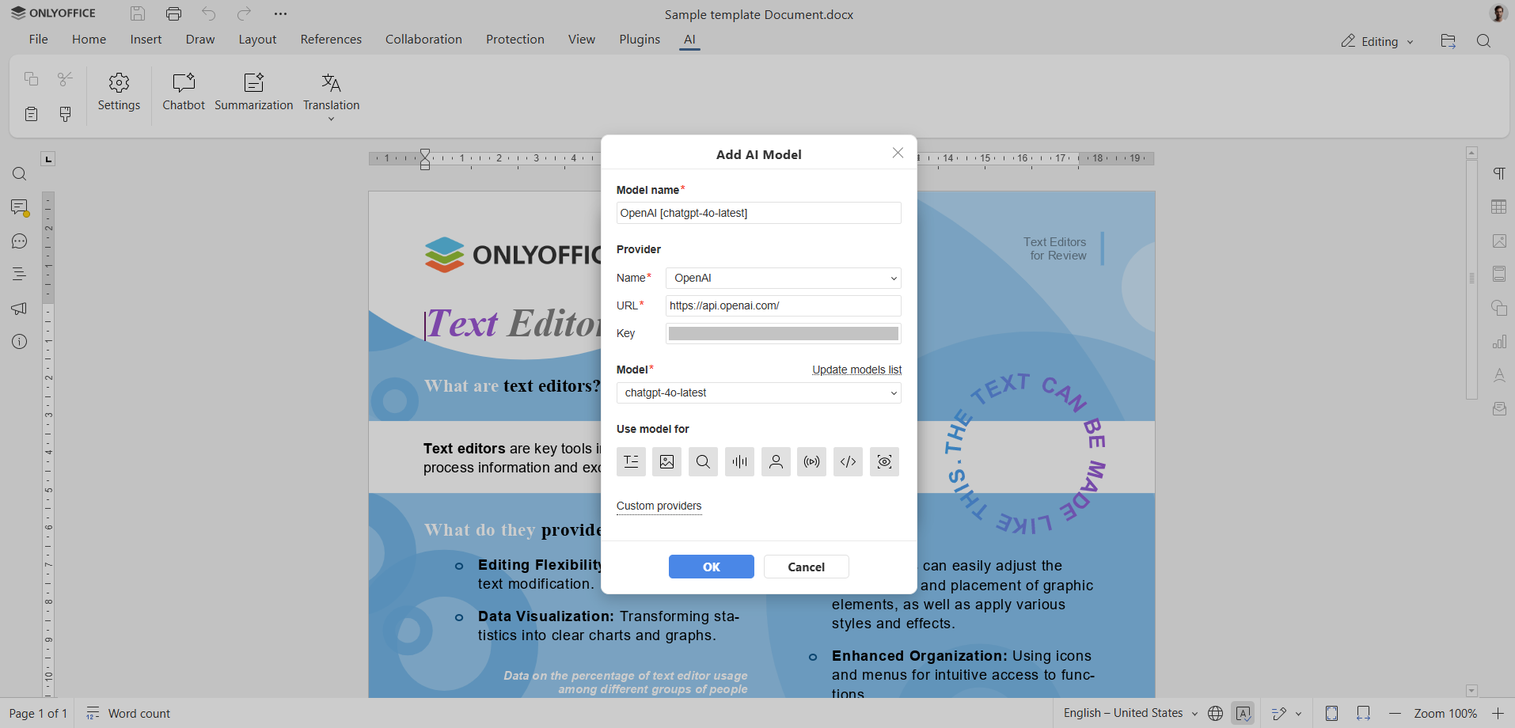Expand the Translation dropdown arrow
This screenshot has height=728, width=1515.
[331, 119]
